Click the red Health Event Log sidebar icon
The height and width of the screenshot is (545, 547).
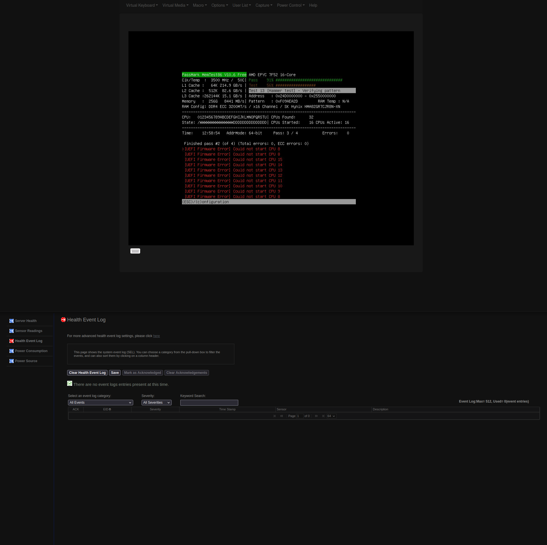pyautogui.click(x=11, y=341)
